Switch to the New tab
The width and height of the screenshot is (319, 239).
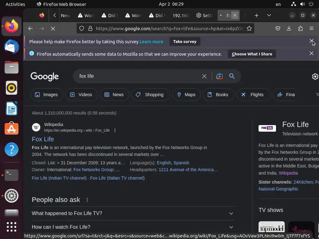click(x=65, y=16)
